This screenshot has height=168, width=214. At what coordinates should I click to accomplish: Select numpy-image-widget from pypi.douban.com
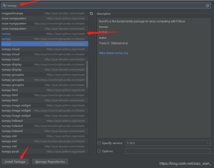click(45, 116)
